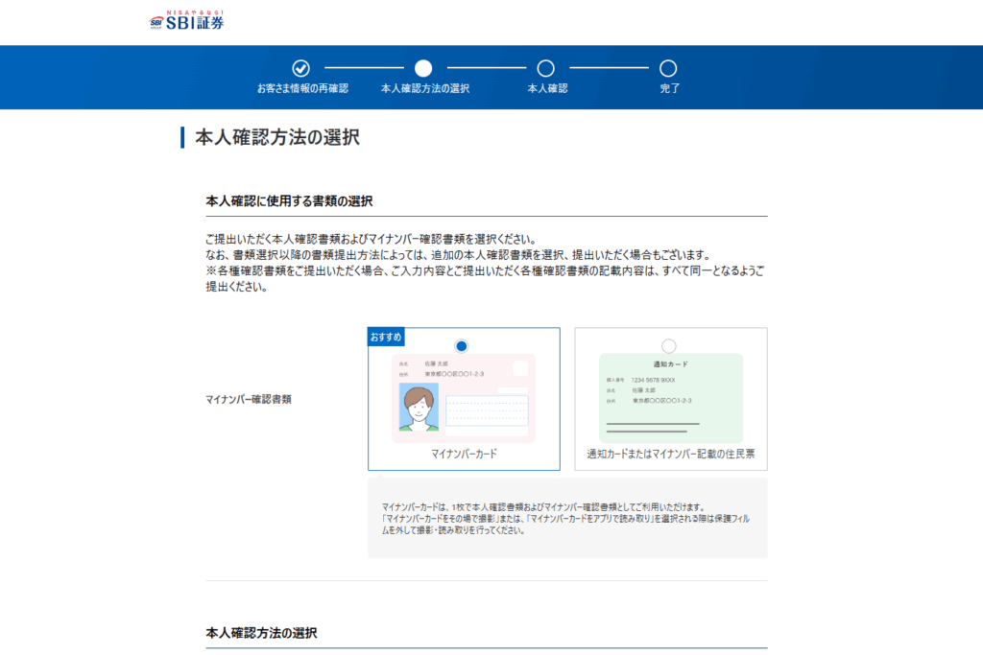Click the gray マイナンバーカード explanation note
983x655 pixels.
(x=567, y=519)
